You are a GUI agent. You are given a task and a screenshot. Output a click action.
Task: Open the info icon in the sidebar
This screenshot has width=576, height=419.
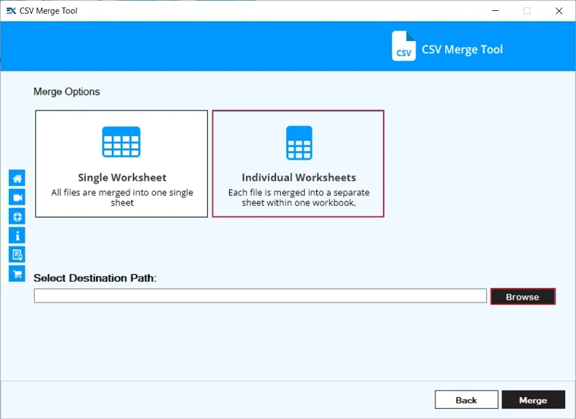click(17, 235)
